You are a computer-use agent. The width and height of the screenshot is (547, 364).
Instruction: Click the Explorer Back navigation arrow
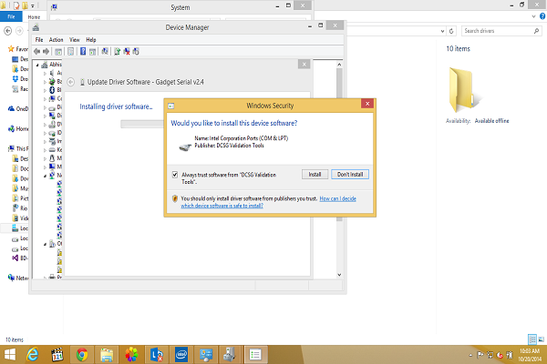click(x=7, y=31)
